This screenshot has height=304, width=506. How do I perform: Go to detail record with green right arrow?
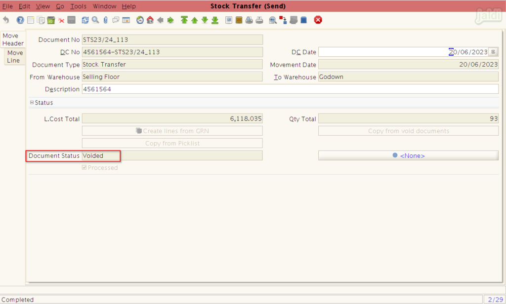[170, 20]
